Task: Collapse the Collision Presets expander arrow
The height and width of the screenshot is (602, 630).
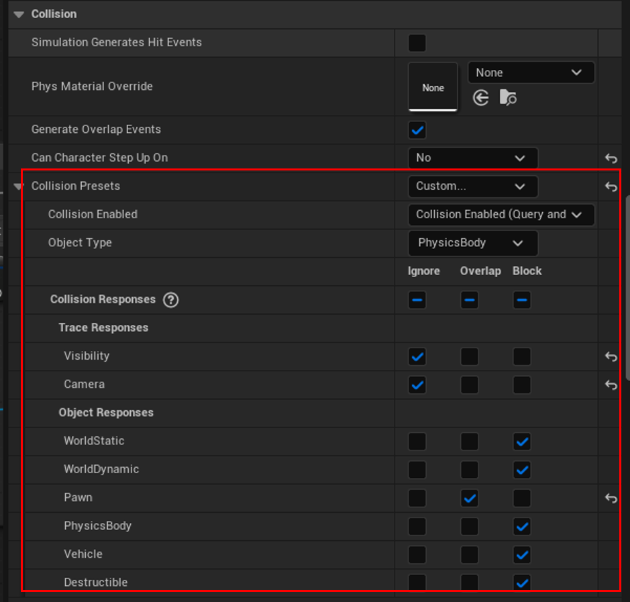Action: (x=18, y=187)
